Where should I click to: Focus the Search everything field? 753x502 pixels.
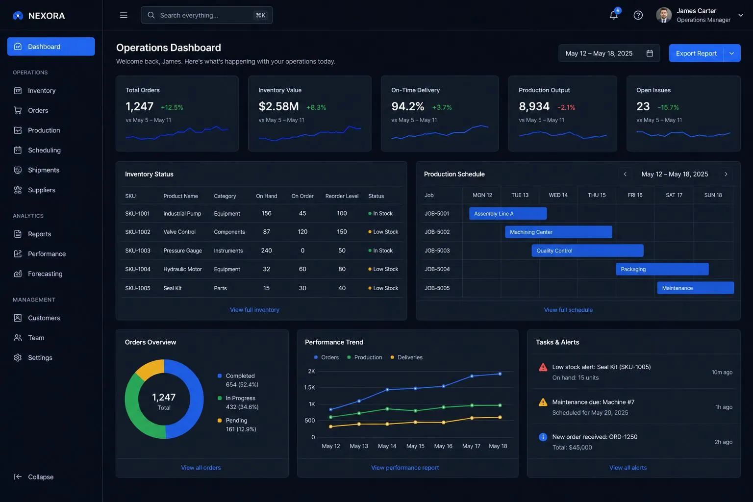(207, 15)
